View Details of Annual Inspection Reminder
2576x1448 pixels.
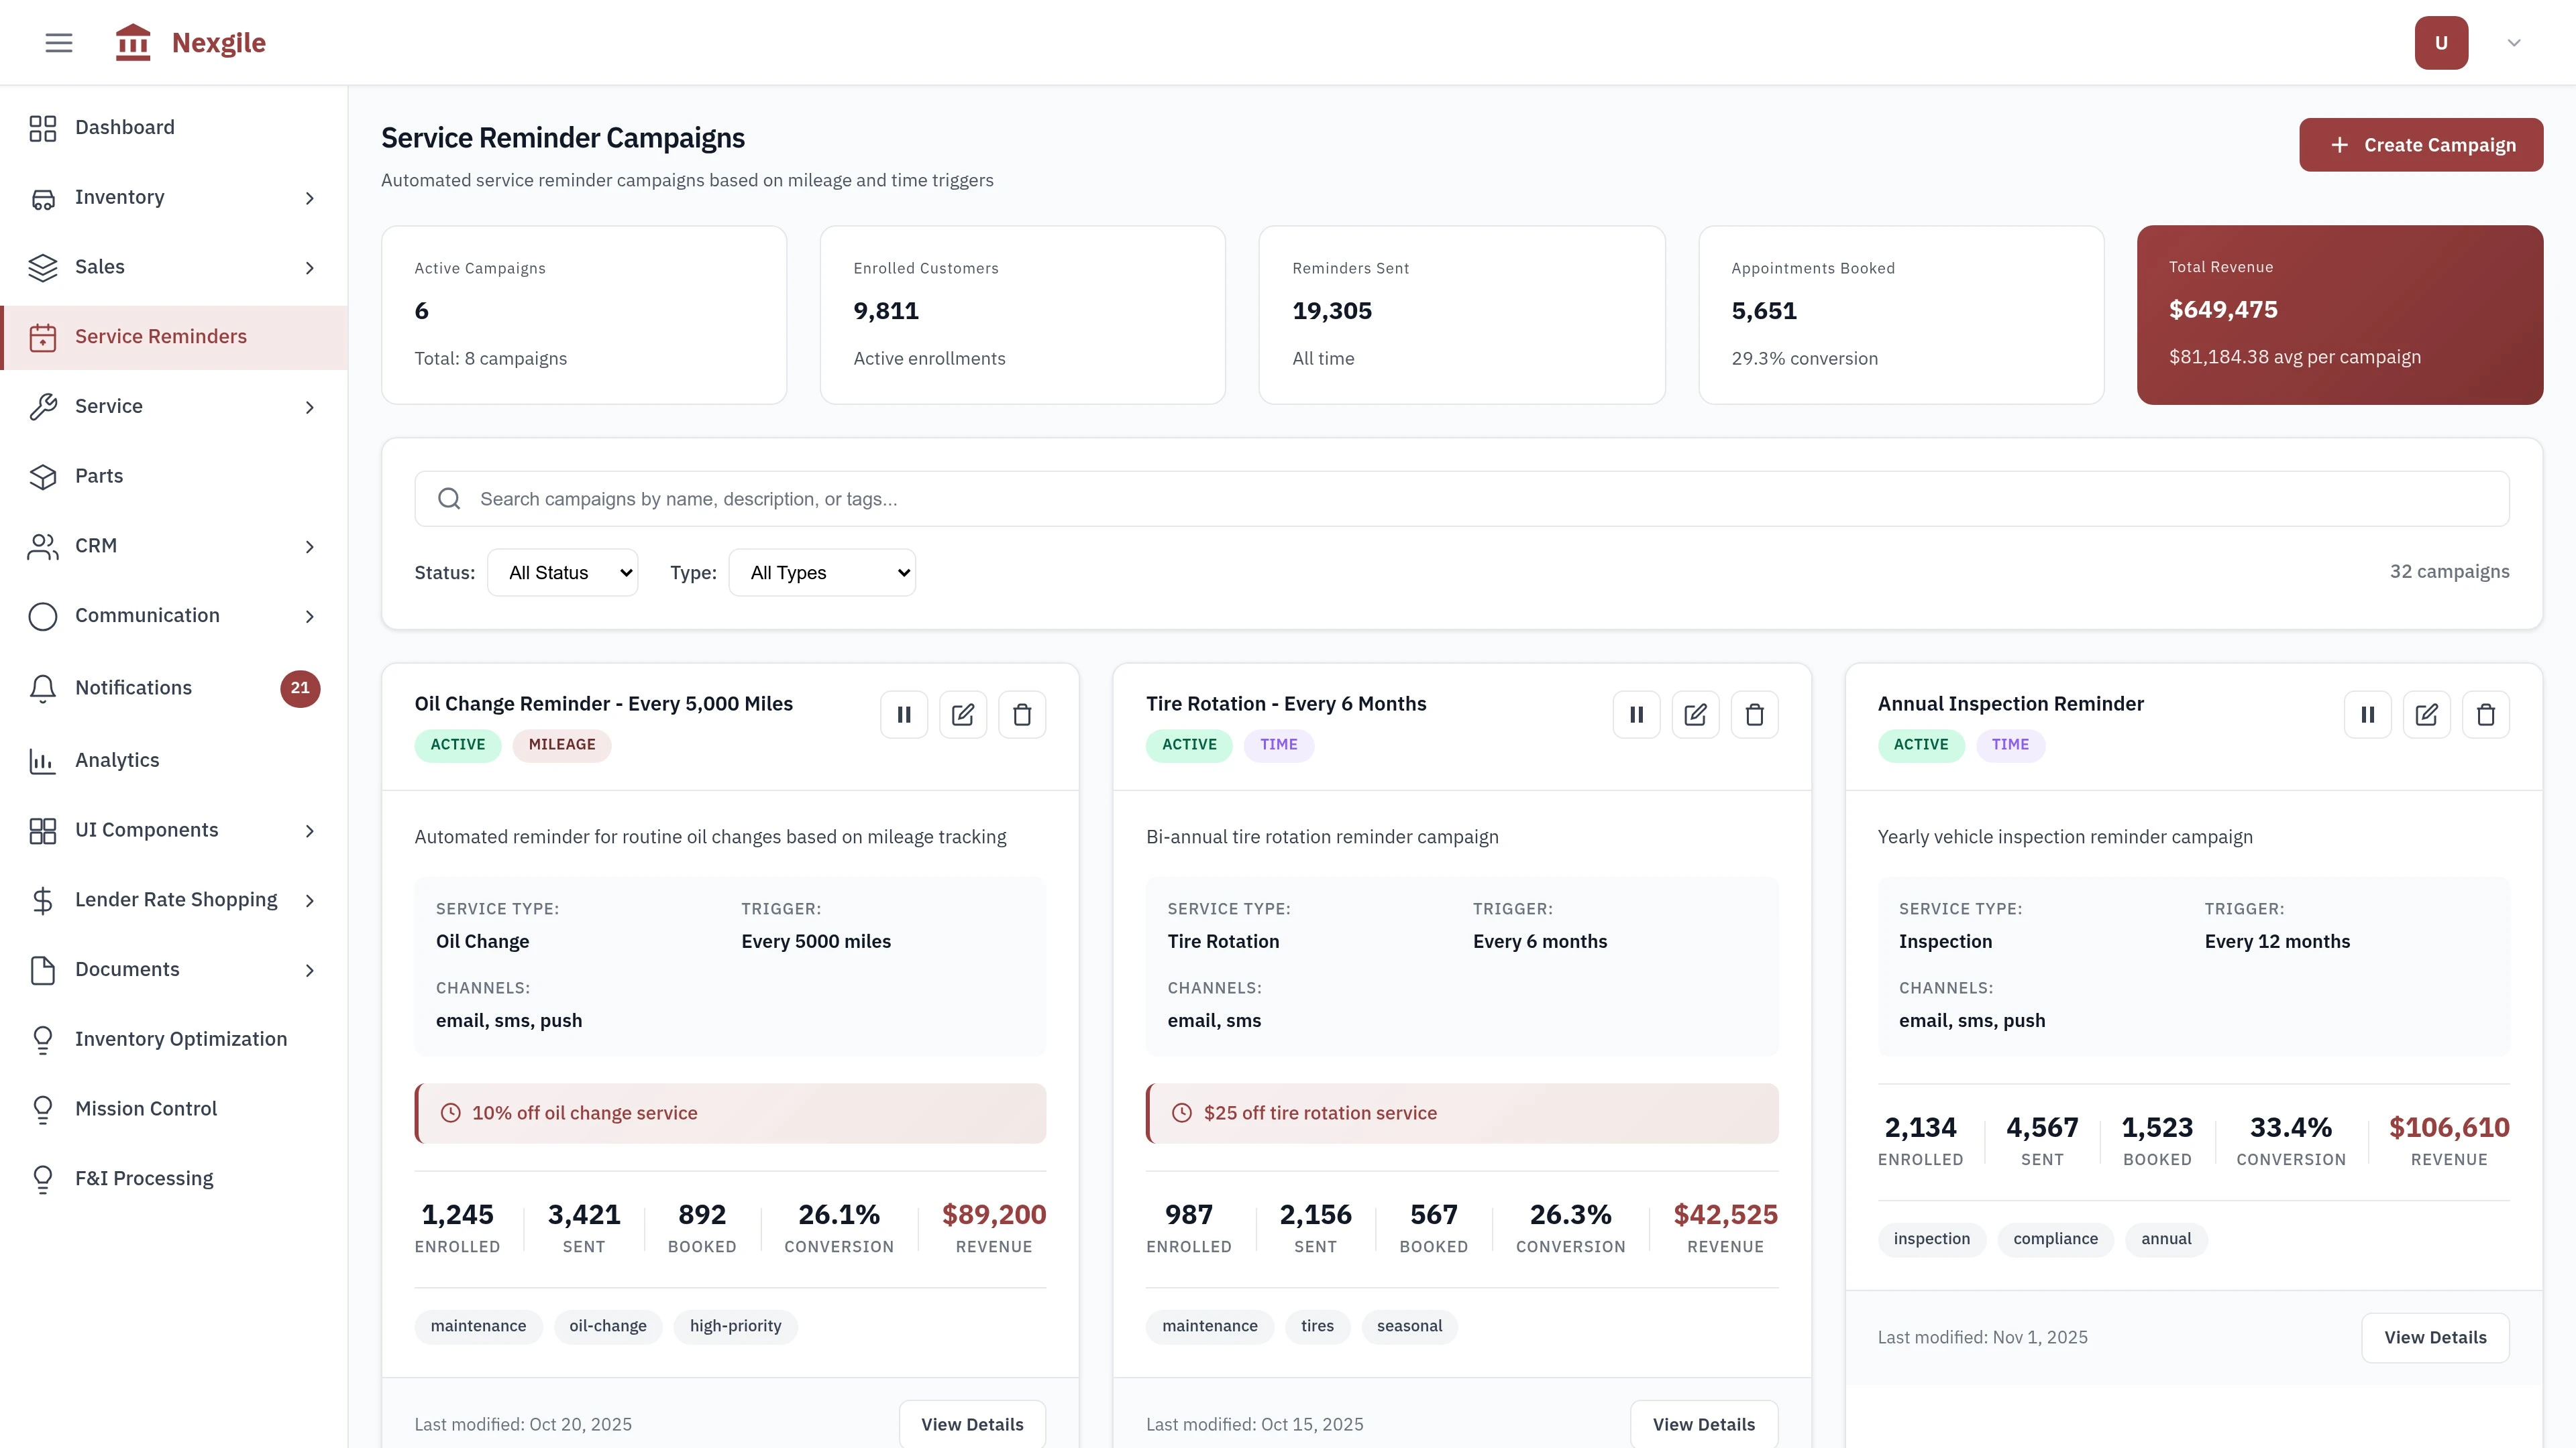coord(2436,1337)
